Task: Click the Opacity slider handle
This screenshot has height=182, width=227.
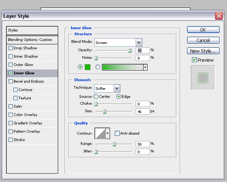Action: point(130,50)
